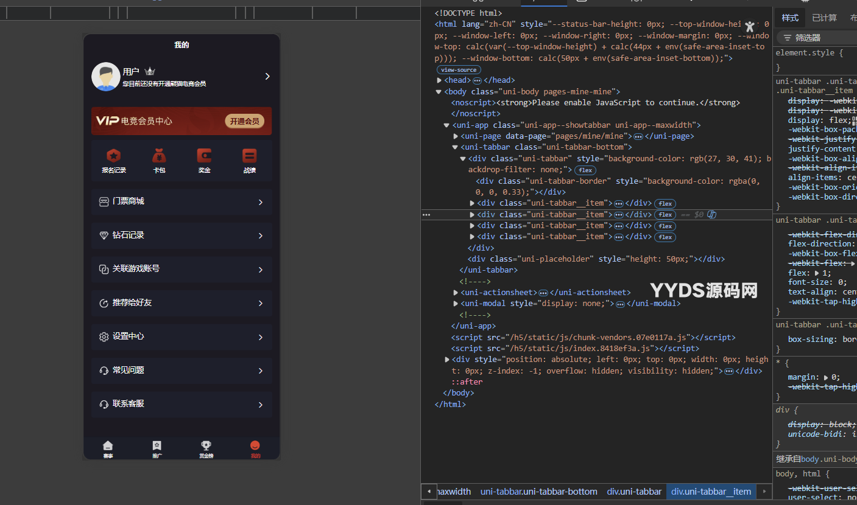Select the uni-tabbar-border div node
This screenshot has height=505, width=857.
coord(618,186)
